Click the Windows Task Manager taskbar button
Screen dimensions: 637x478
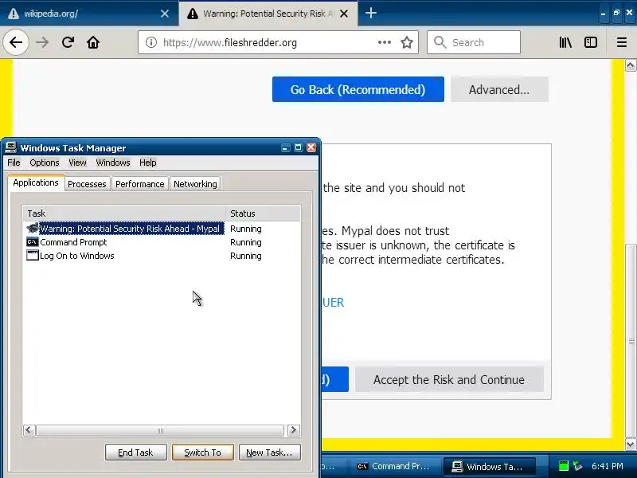[489, 466]
